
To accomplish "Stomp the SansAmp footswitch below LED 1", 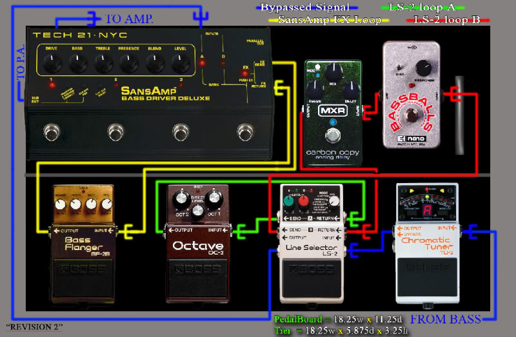I will click(x=52, y=132).
